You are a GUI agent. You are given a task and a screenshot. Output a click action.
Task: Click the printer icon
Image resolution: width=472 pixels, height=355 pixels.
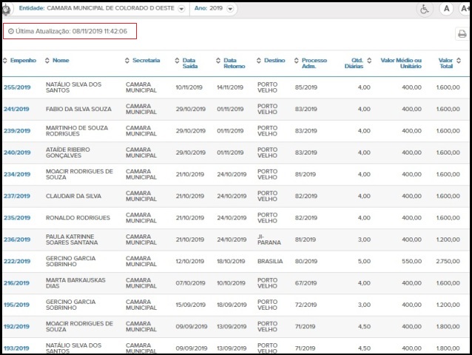click(462, 34)
